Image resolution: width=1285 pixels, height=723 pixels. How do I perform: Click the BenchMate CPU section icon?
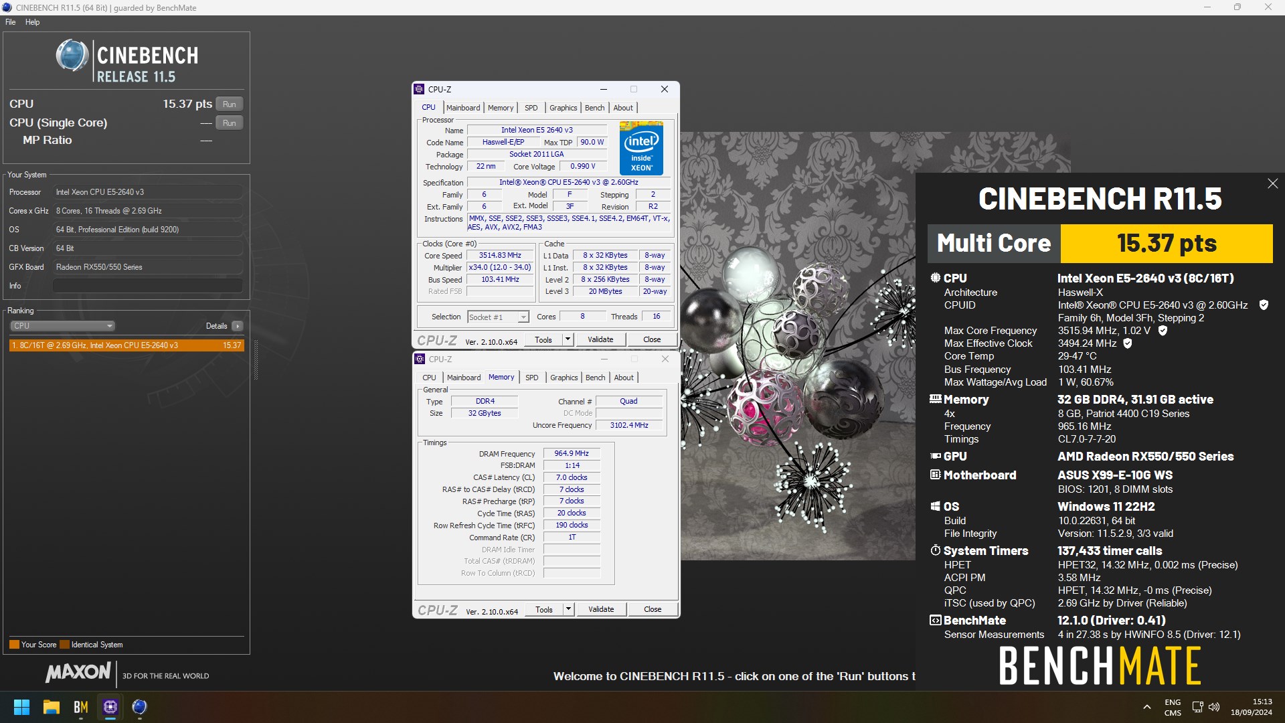pos(935,278)
